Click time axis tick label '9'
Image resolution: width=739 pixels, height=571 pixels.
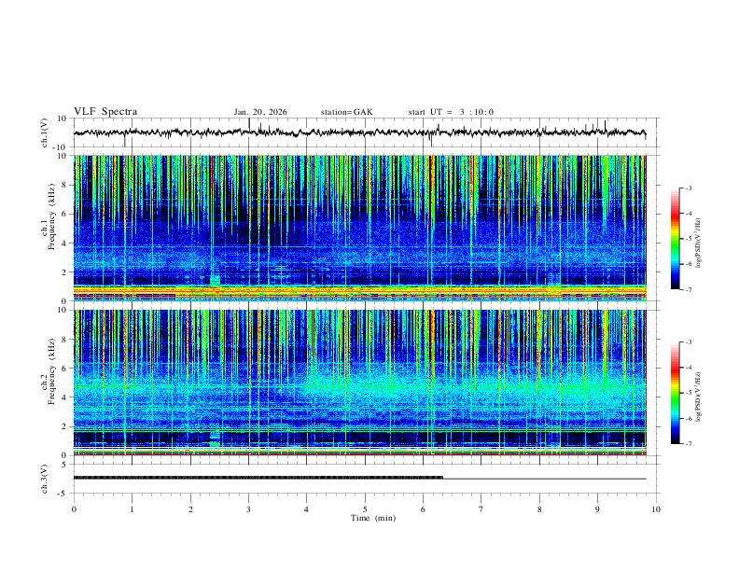point(597,509)
